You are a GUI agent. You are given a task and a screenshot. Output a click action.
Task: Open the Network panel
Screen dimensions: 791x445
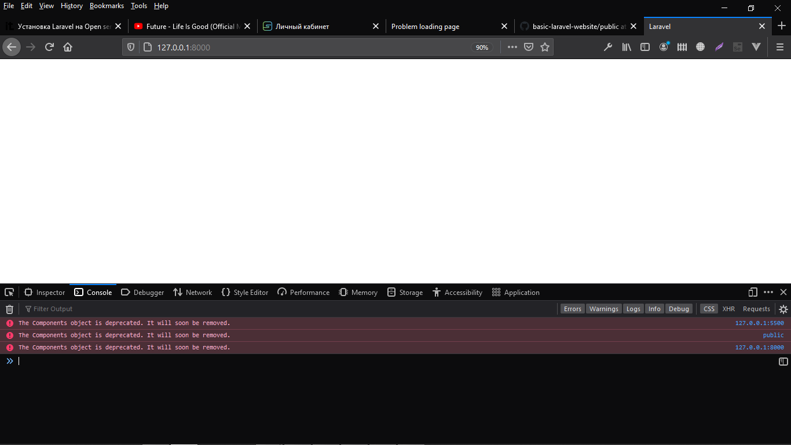[193, 293]
